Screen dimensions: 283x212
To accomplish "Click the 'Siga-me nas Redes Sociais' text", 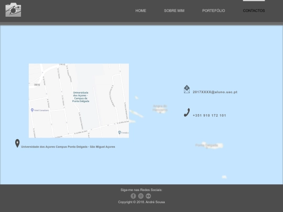I will tap(141, 190).
